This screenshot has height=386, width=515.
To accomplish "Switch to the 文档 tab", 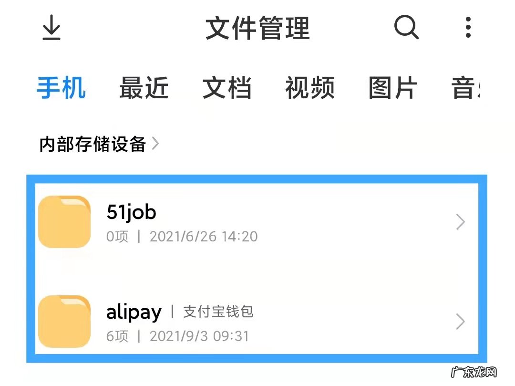I will coord(226,87).
